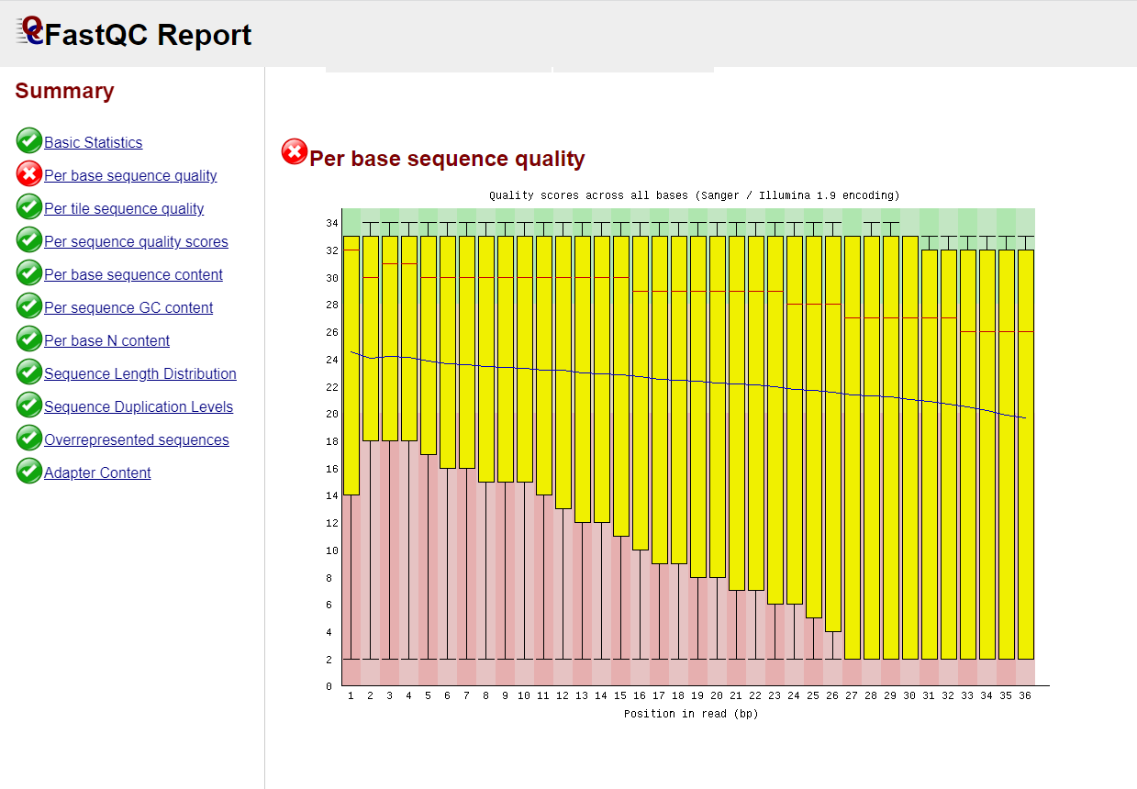
Task: Click the x-axis label 10
Action: [x=524, y=696]
